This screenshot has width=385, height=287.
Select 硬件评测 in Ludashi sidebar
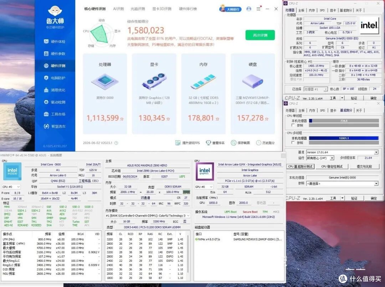point(55,66)
